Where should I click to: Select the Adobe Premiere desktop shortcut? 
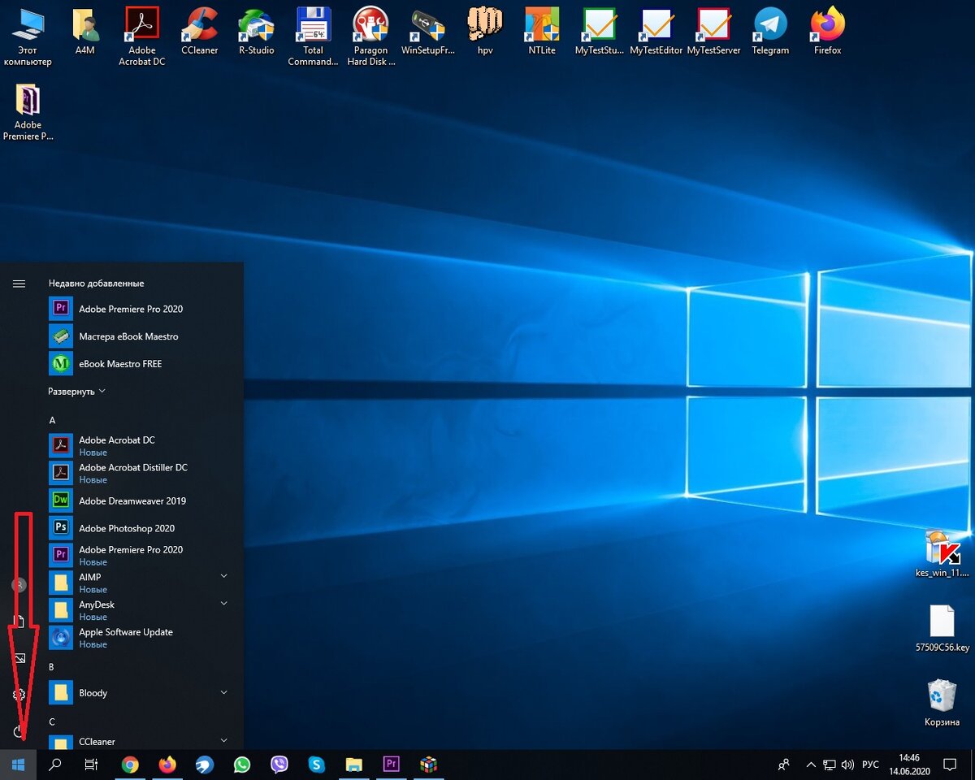tap(28, 111)
